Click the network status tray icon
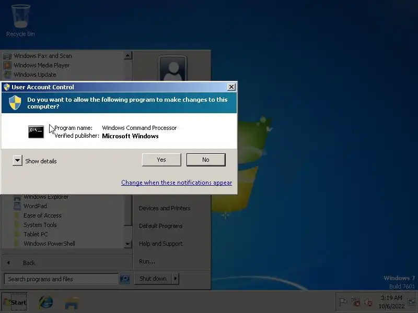 click(x=356, y=302)
